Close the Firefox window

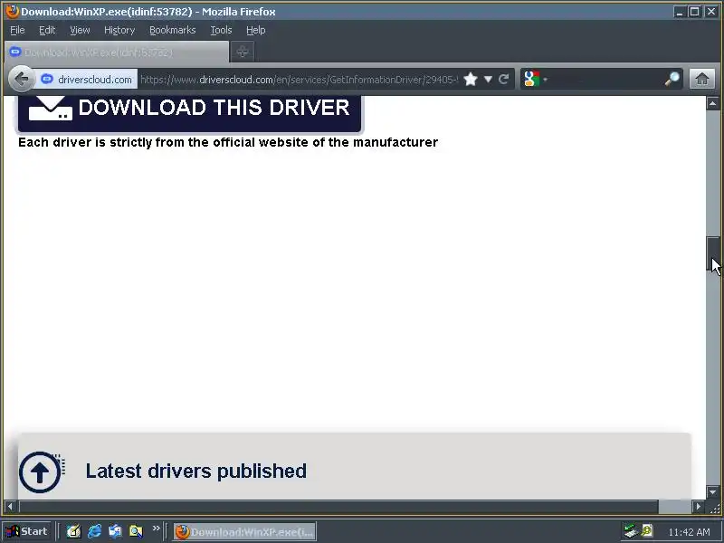[711, 12]
